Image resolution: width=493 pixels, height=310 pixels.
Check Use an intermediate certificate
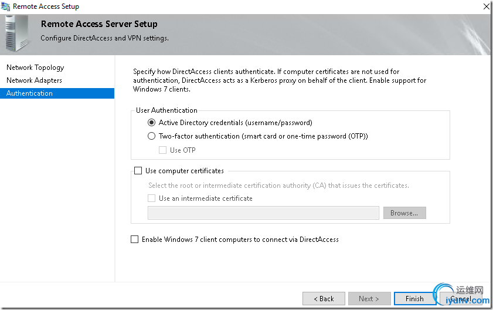152,198
